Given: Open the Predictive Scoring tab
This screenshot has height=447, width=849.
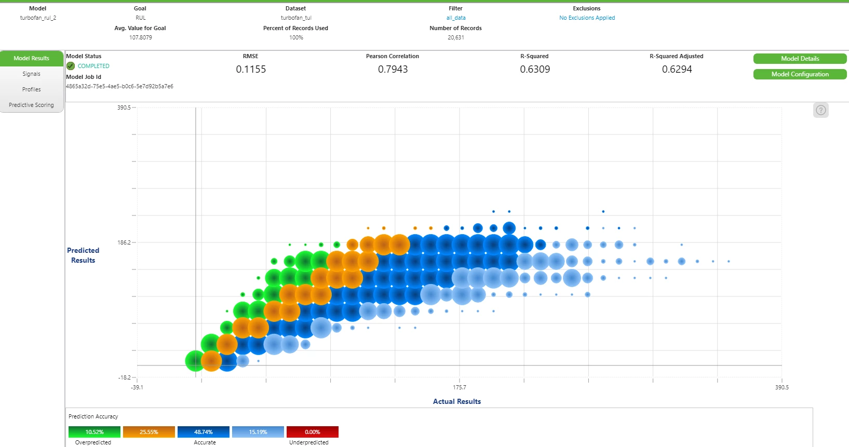Looking at the screenshot, I should [x=31, y=105].
